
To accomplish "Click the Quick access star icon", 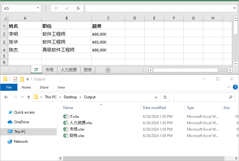I will click(10, 112).
